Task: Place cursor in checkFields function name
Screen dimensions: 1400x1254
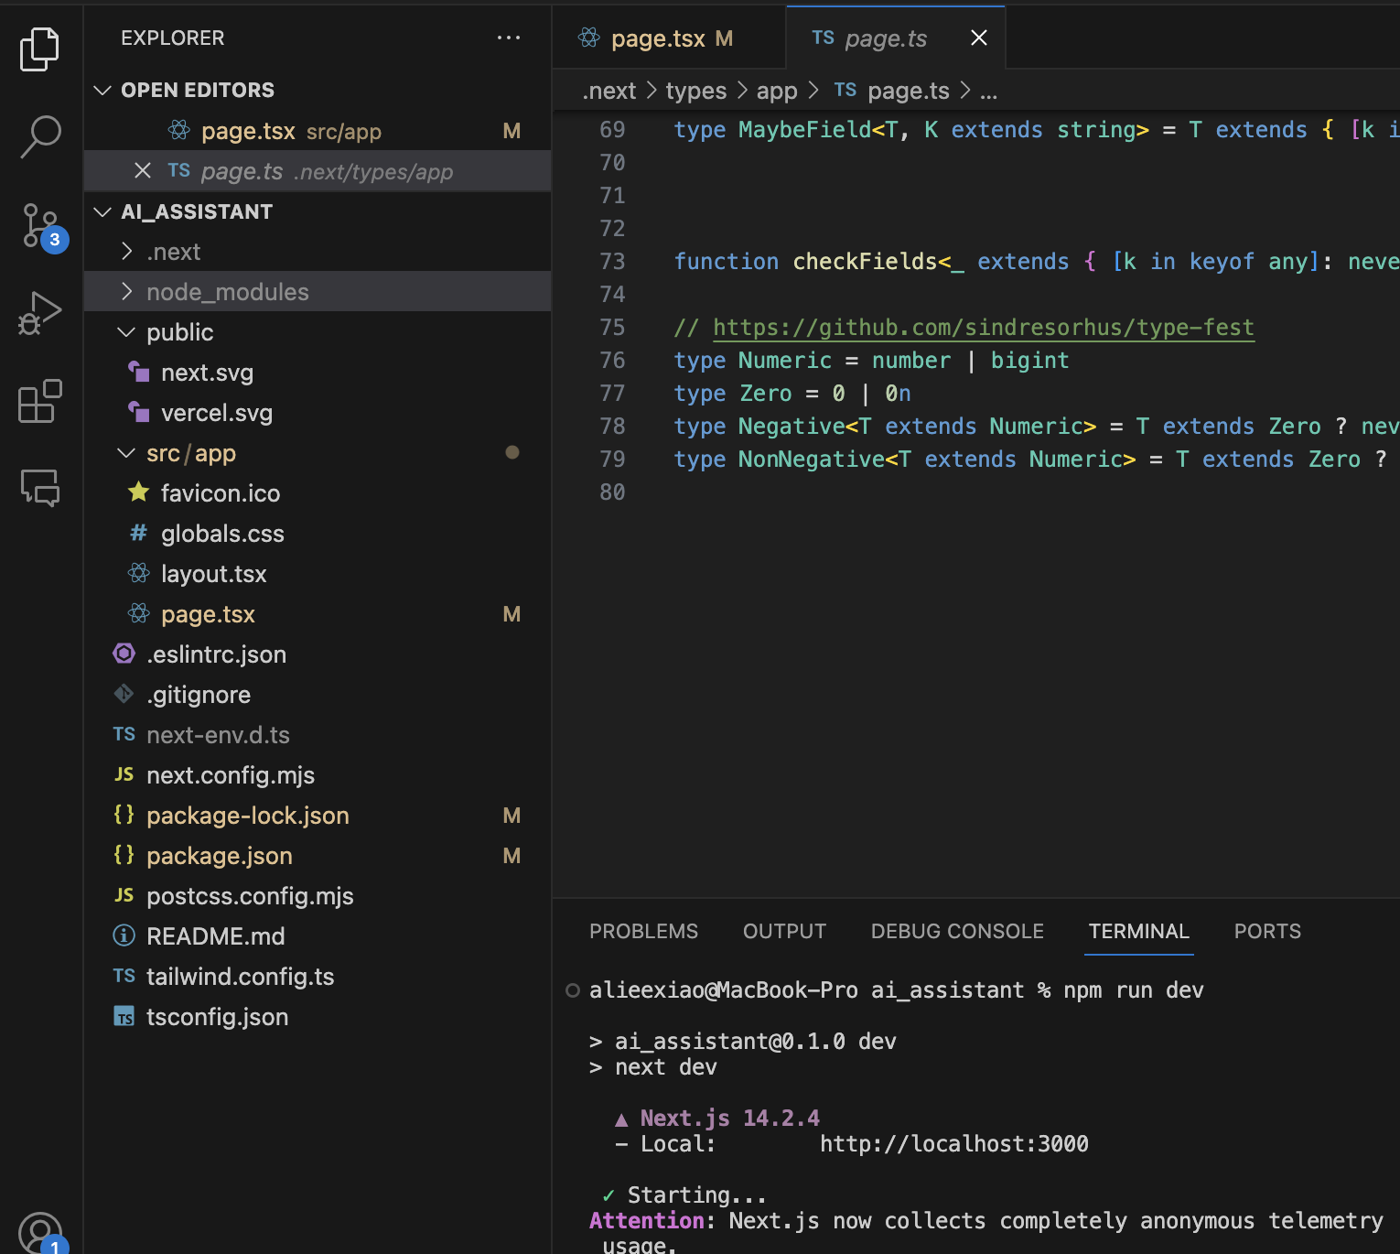Action: pos(865,262)
